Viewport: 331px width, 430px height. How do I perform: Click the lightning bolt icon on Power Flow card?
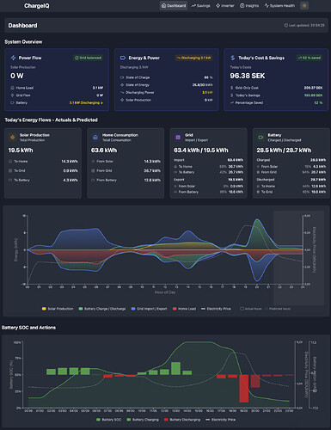click(x=13, y=58)
